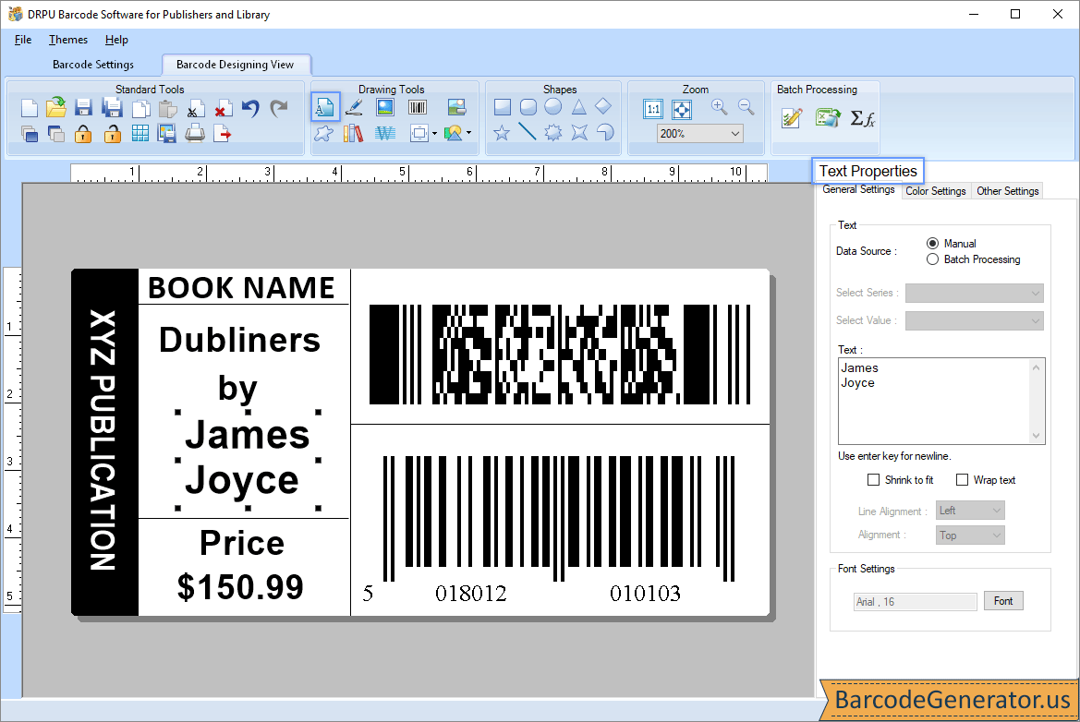Click the Font button

[x=1003, y=601]
